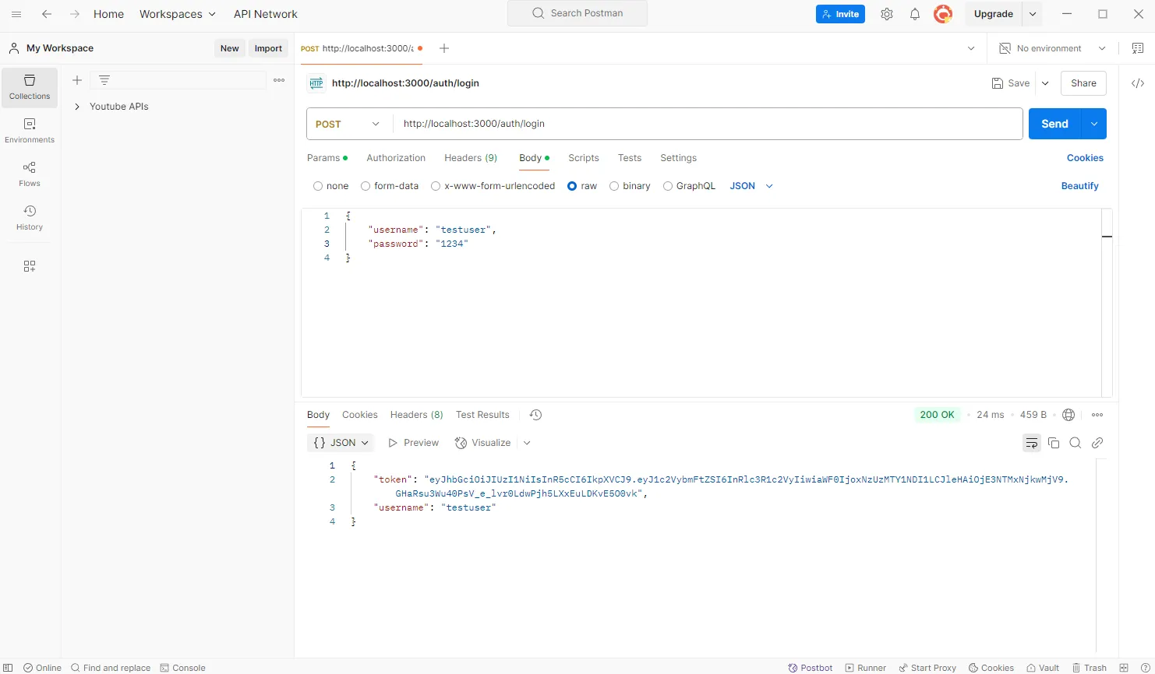Click the response network globe icon
Image resolution: width=1155 pixels, height=674 pixels.
(1068, 415)
